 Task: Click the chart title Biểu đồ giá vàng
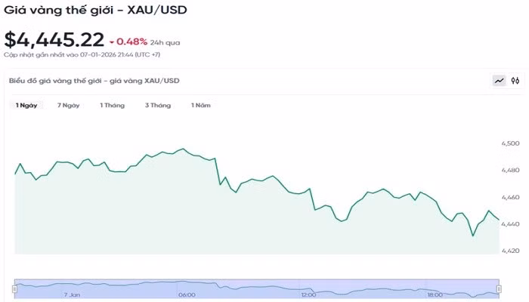pos(94,80)
